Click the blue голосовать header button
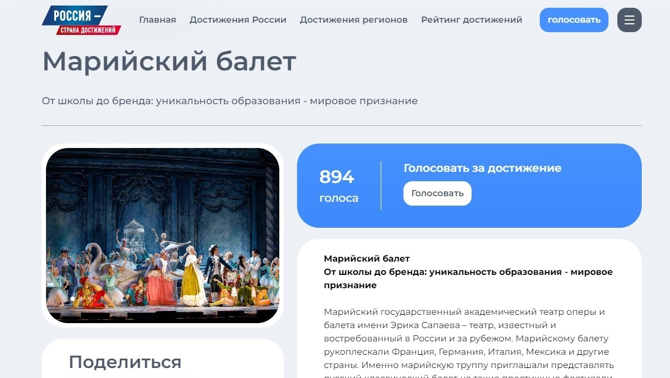 point(574,20)
